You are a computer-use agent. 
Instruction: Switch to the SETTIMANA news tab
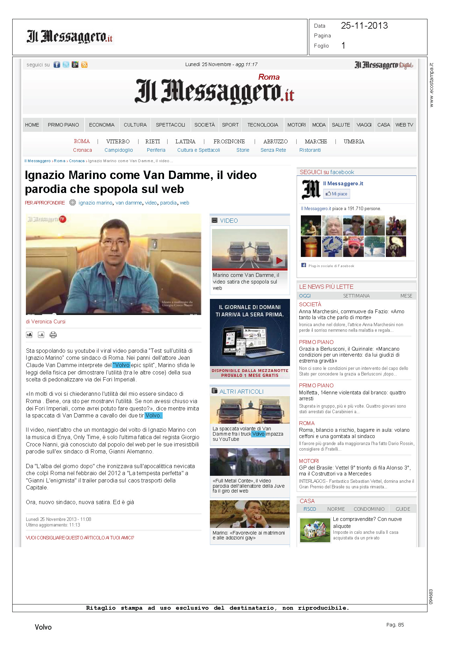[x=356, y=296]
